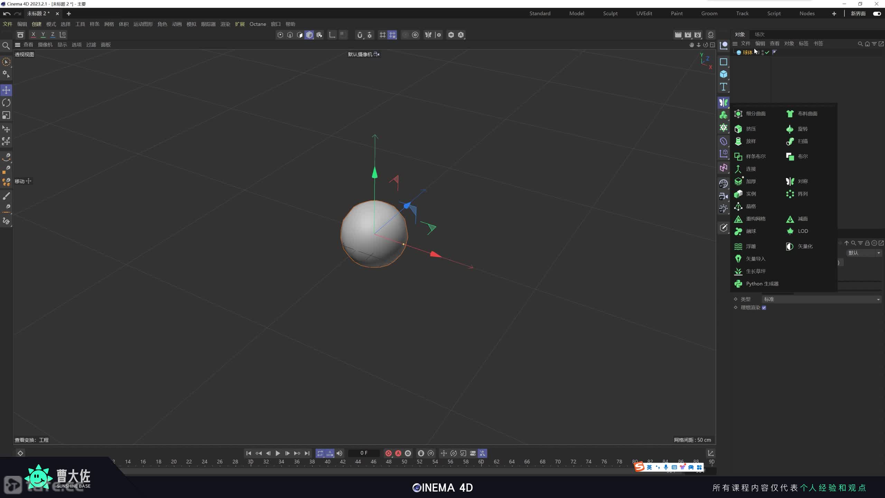Click the cube primitive icon in side palette
The height and width of the screenshot is (498, 885).
(723, 74)
